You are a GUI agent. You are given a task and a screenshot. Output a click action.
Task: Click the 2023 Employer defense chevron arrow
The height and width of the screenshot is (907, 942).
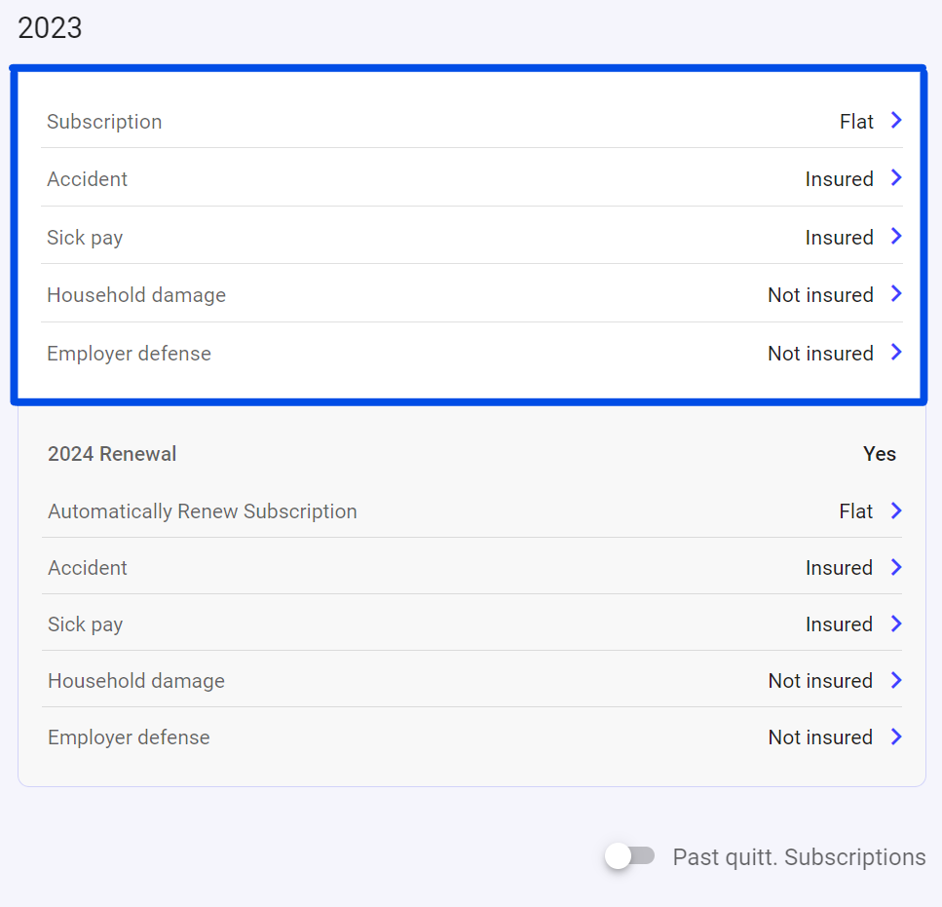pyautogui.click(x=896, y=353)
